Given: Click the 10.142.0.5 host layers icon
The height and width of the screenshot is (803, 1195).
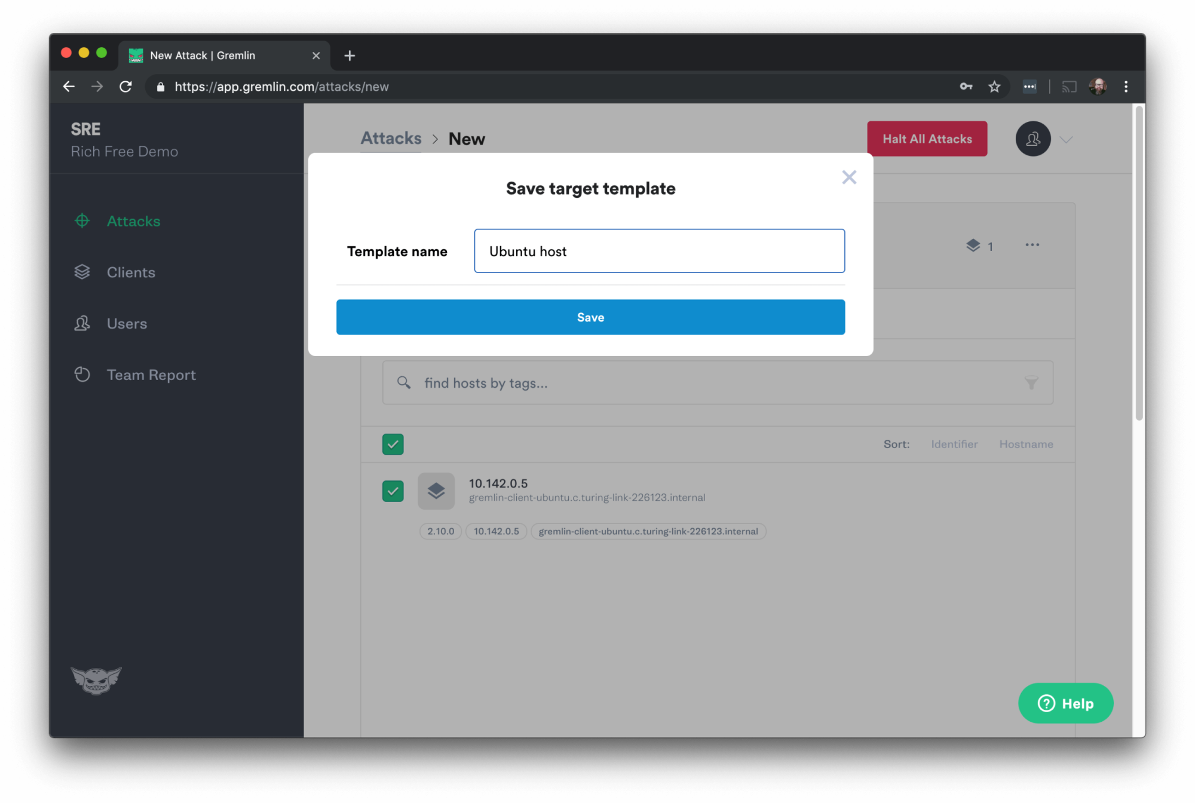Looking at the screenshot, I should point(436,491).
